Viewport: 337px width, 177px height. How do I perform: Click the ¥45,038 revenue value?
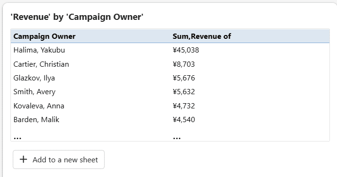(x=186, y=50)
